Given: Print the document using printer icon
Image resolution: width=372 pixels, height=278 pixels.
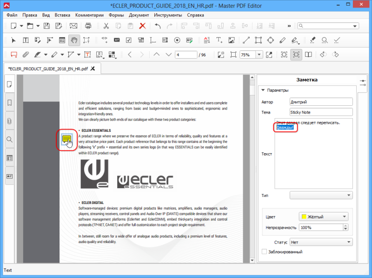Looking at the screenshot, I should tap(88, 26).
